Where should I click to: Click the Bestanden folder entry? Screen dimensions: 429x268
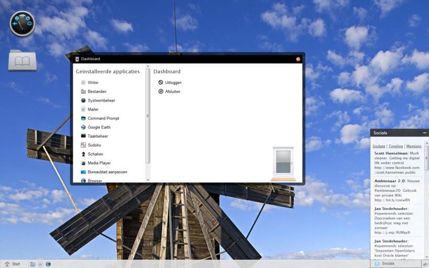point(96,92)
